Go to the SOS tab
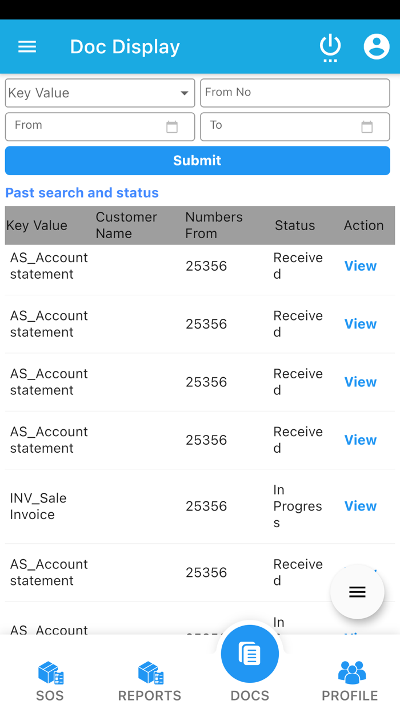This screenshot has height=712, width=400. [50, 681]
